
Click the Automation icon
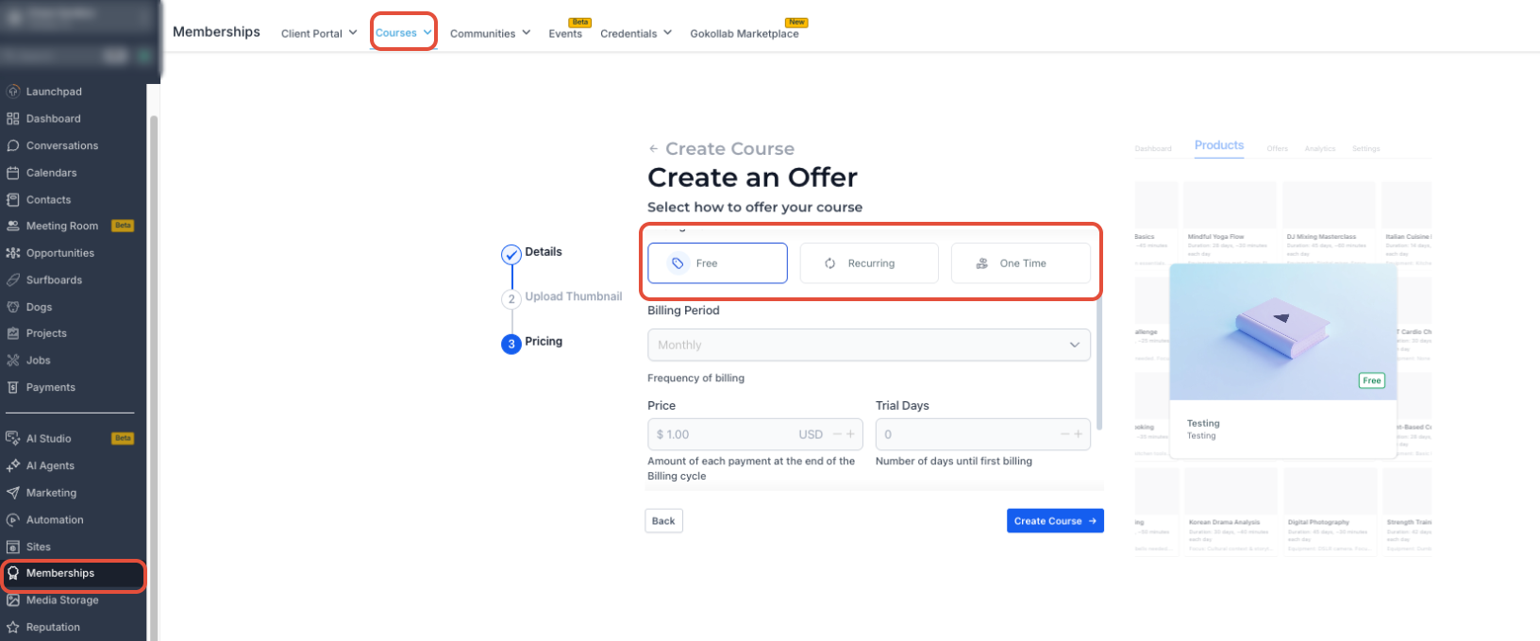click(x=13, y=520)
